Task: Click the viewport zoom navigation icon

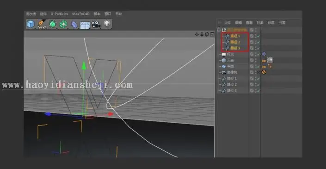Action: pos(202,34)
